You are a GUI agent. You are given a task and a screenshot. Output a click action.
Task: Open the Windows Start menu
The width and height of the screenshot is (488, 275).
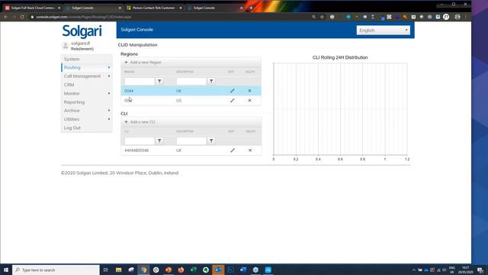tap(6, 270)
